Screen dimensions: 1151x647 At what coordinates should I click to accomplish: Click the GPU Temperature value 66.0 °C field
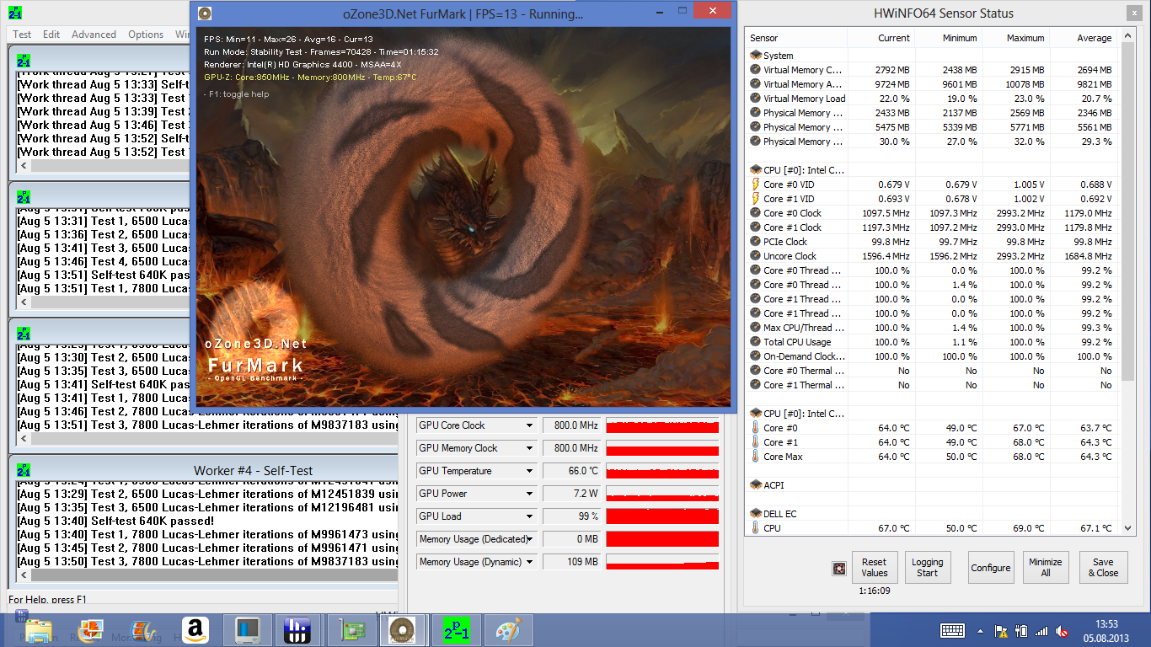(x=572, y=471)
